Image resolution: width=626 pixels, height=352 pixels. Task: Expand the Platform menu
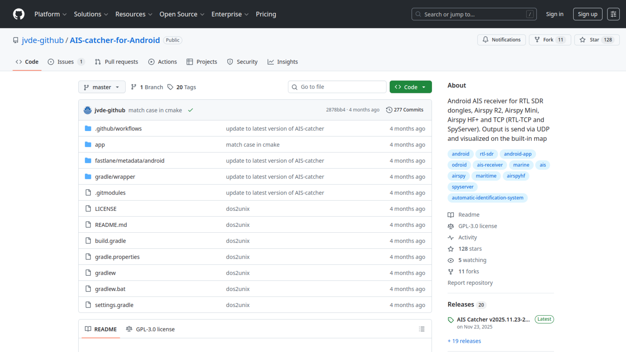(51, 14)
